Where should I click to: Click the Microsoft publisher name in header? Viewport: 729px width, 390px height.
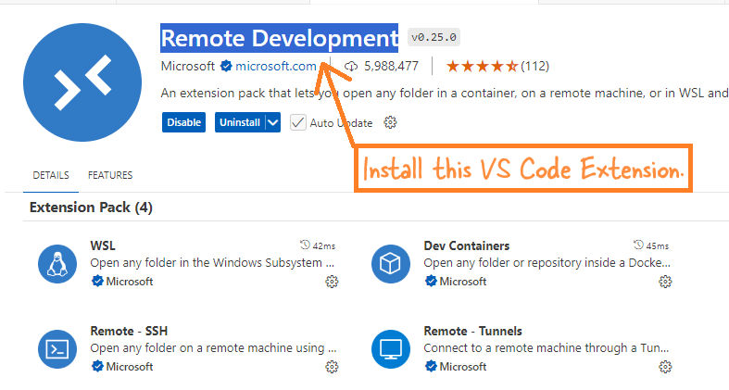pos(188,66)
